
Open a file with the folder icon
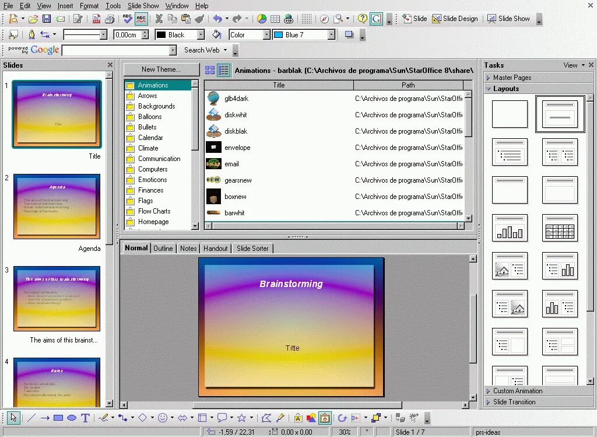(x=33, y=19)
